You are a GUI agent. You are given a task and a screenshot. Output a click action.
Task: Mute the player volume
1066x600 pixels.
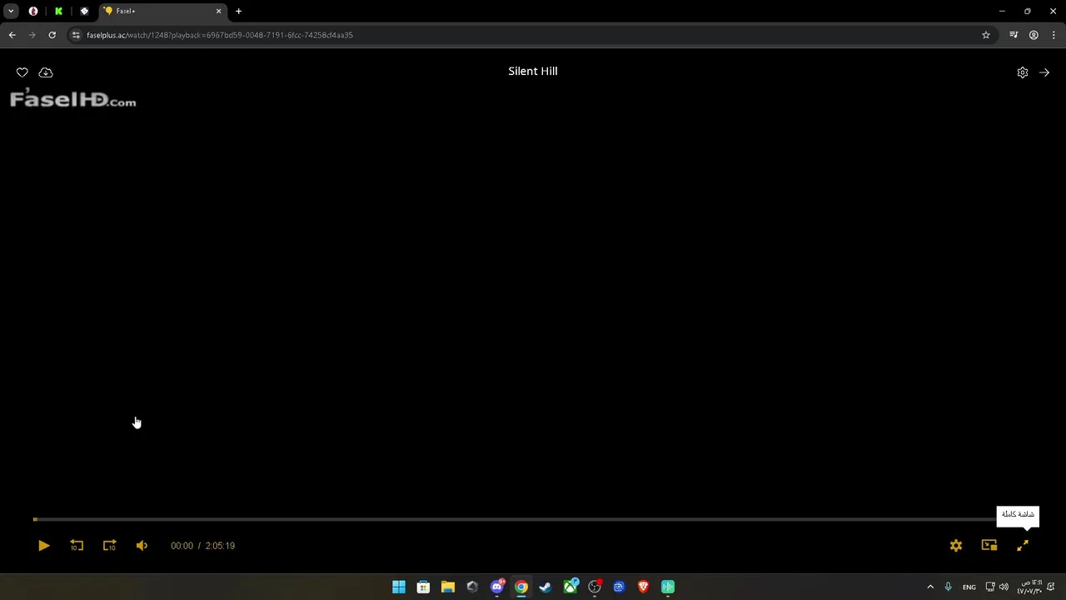pyautogui.click(x=142, y=546)
